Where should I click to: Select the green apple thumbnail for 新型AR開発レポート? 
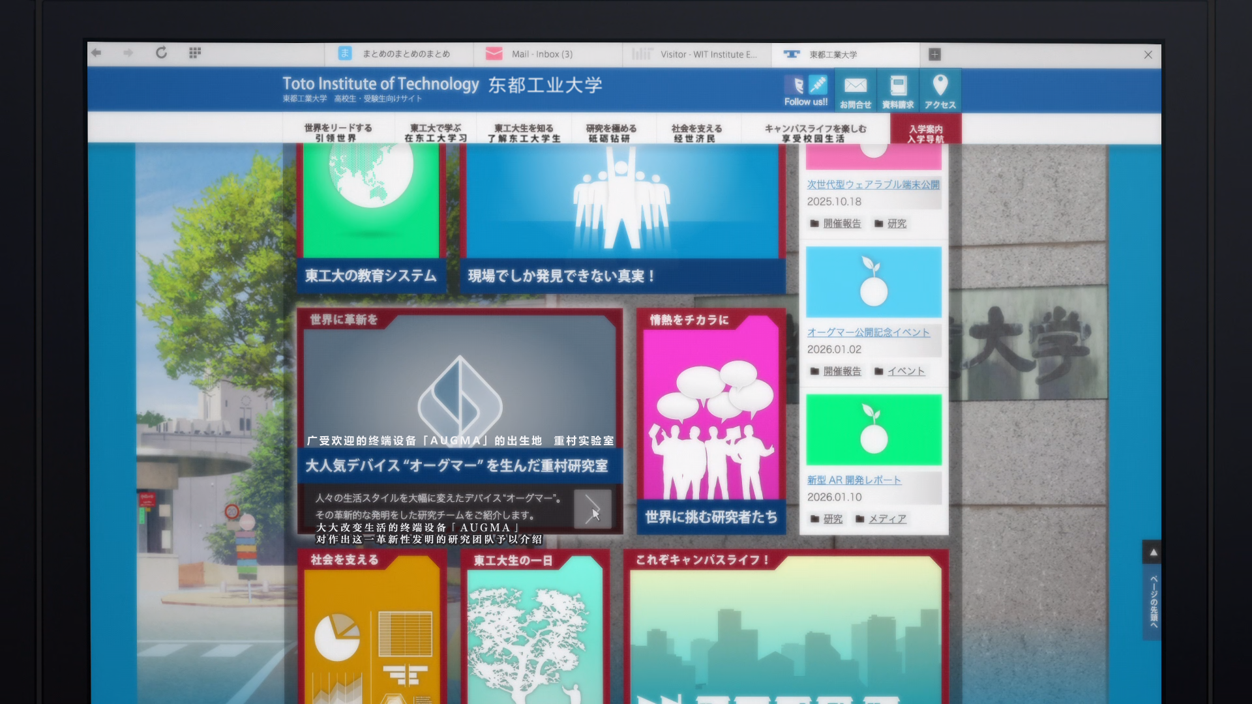point(872,430)
